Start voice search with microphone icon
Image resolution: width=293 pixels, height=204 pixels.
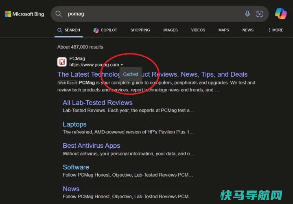[x=247, y=14]
